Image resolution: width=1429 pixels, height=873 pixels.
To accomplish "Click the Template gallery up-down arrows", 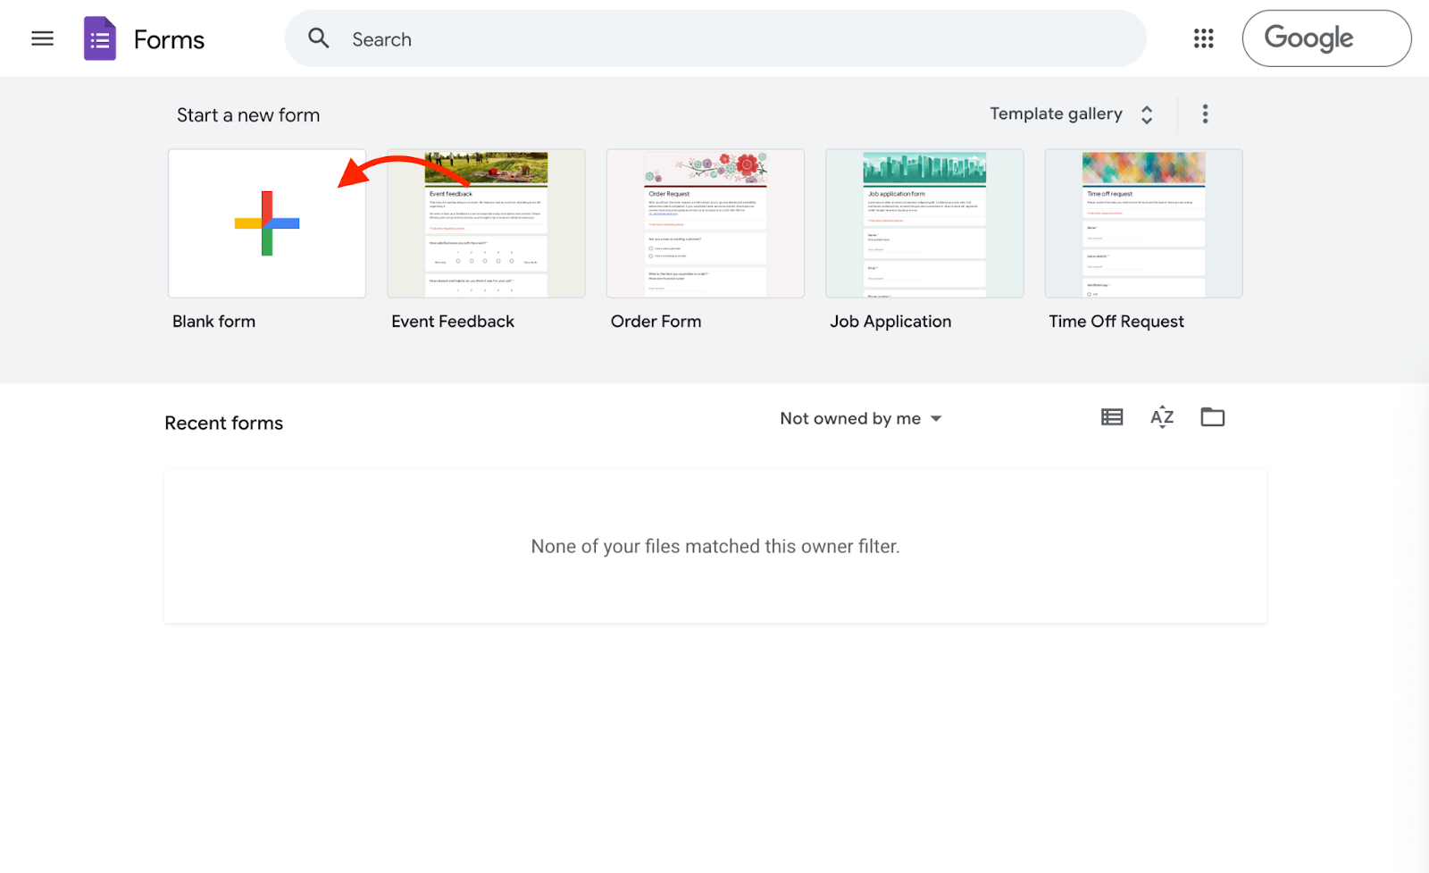I will (1147, 114).
